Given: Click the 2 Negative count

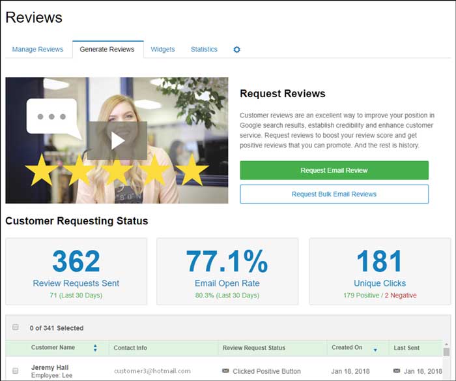Looking at the screenshot, I should [401, 295].
